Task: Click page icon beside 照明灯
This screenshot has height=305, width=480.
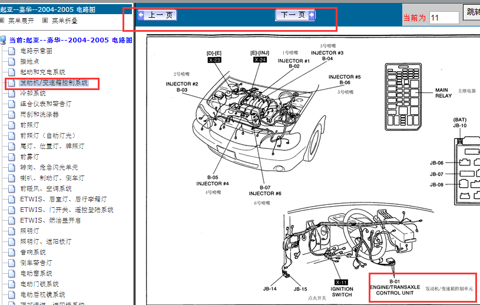Action: pyautogui.click(x=12, y=231)
